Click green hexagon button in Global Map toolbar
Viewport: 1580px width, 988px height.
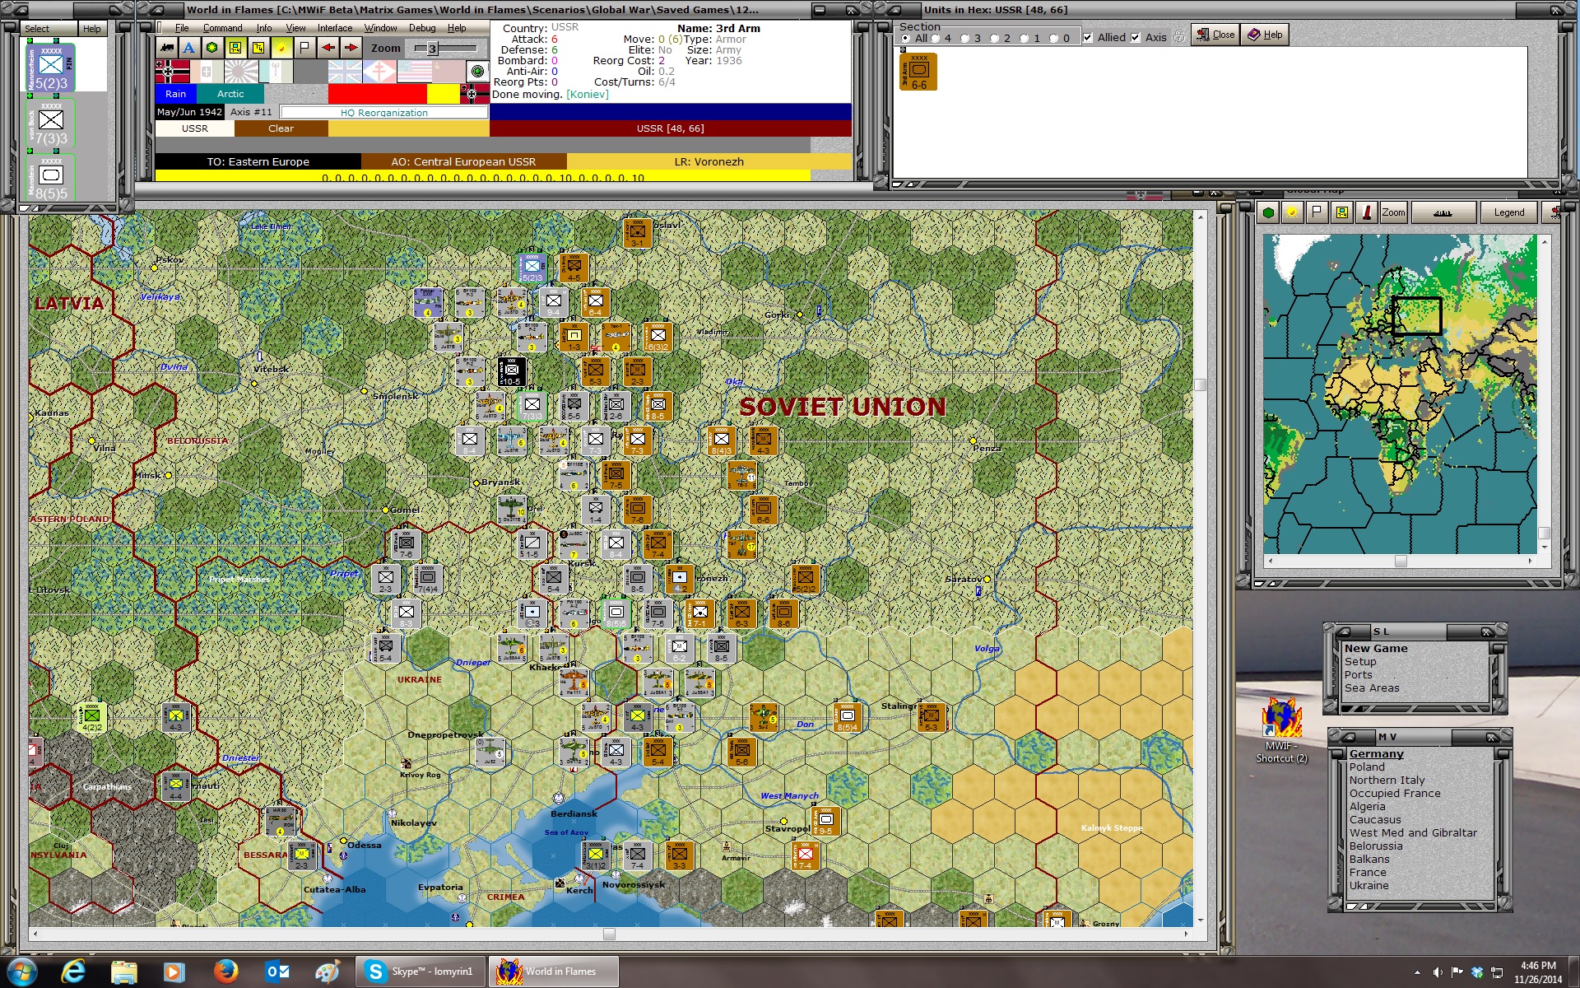(1268, 212)
